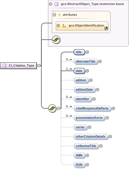Select the presentationForm element
This screenshot has width=129, height=169.
point(89,118)
